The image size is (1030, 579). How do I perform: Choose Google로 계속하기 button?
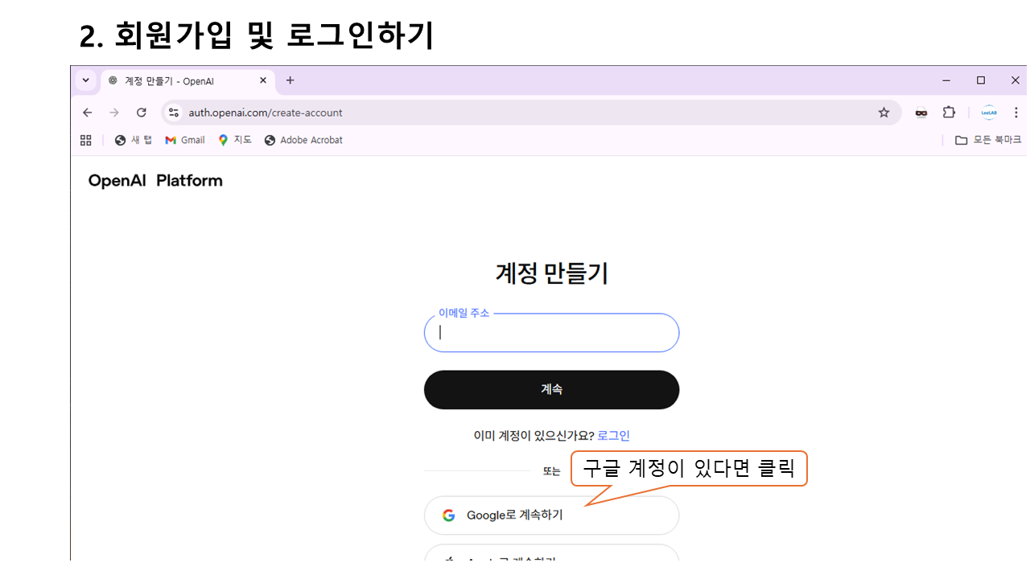pyautogui.click(x=551, y=515)
